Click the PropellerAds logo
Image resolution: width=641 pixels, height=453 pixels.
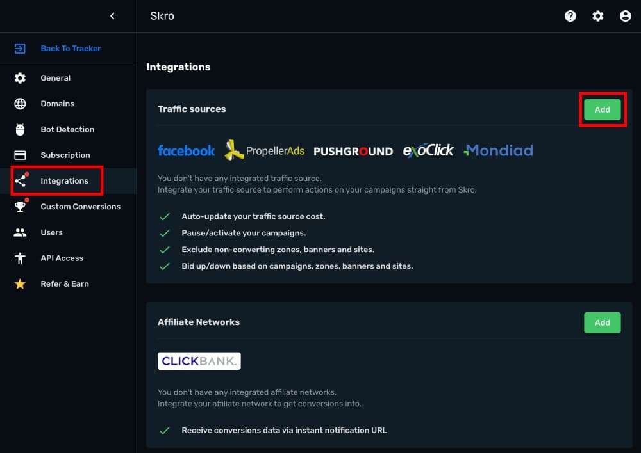tap(265, 150)
